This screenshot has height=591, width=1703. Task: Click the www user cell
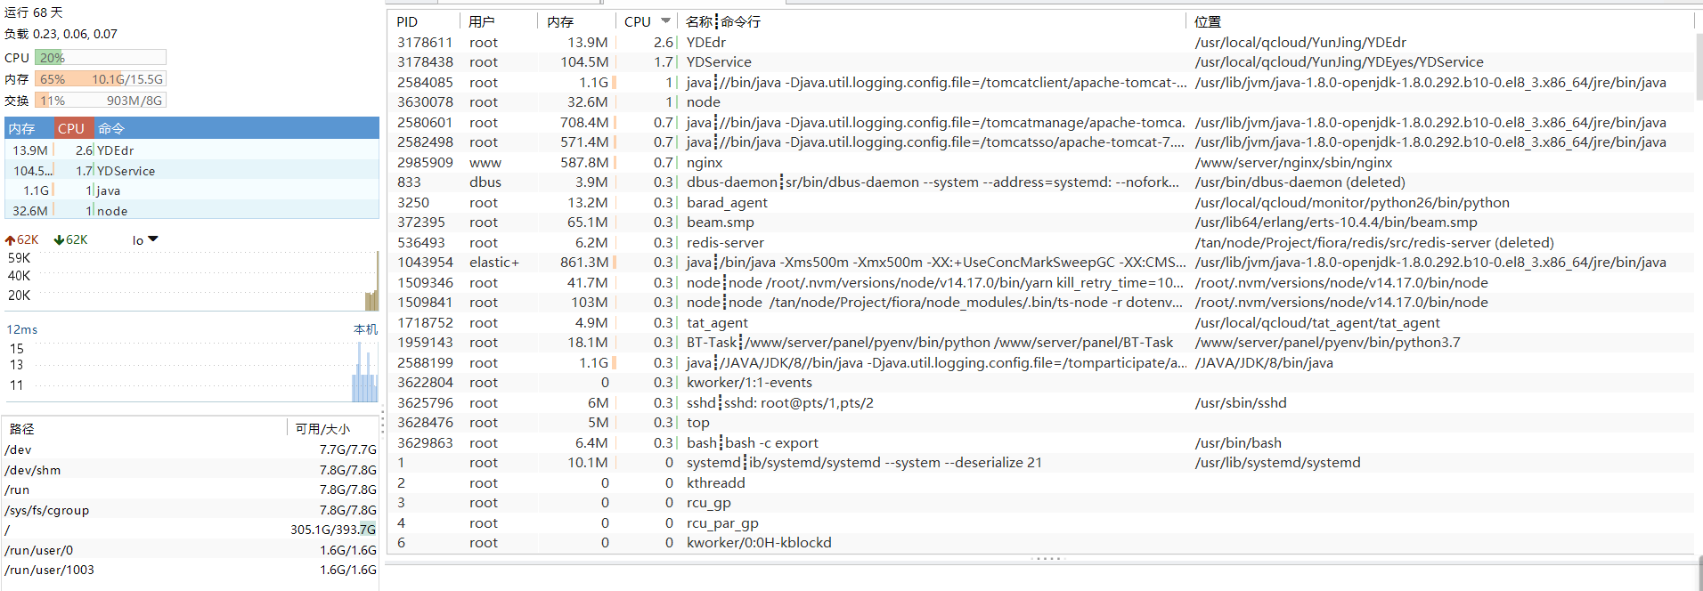click(x=485, y=162)
